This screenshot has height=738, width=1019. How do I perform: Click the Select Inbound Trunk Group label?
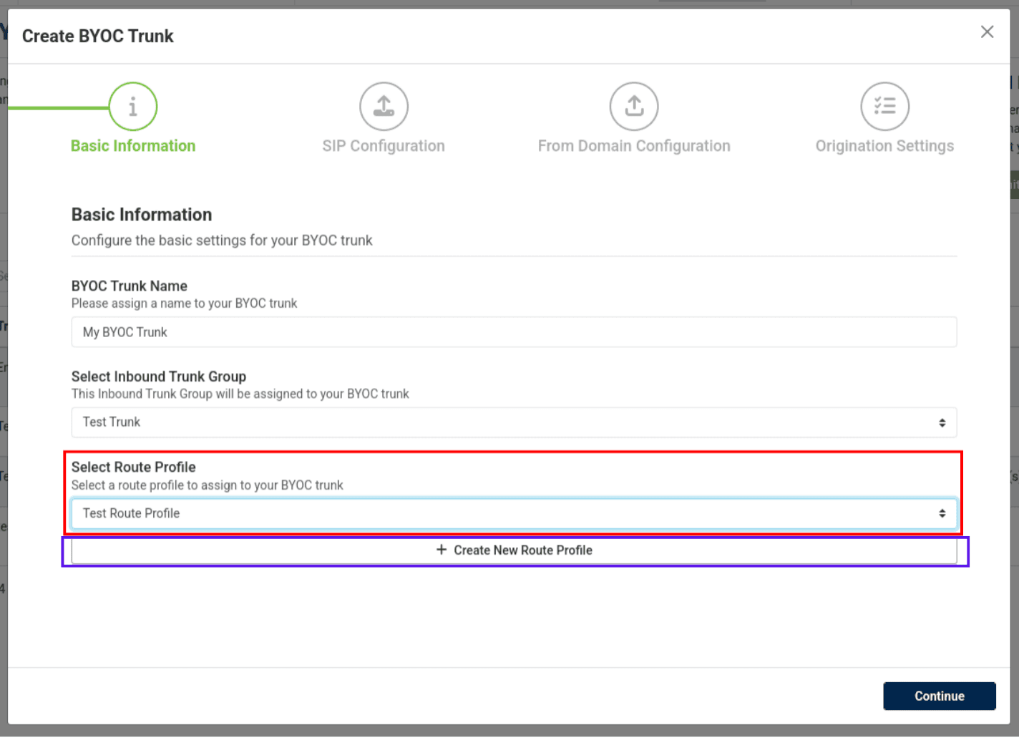click(x=159, y=377)
